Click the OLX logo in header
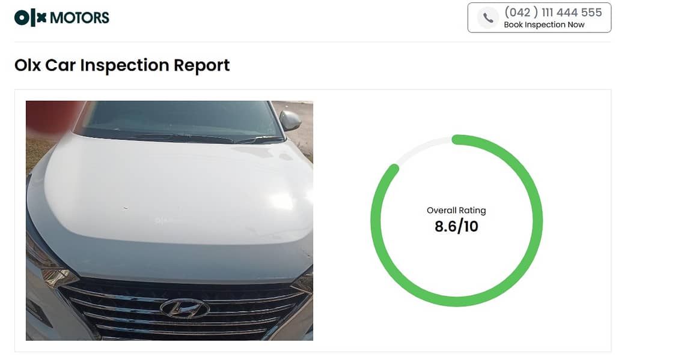 click(30, 17)
